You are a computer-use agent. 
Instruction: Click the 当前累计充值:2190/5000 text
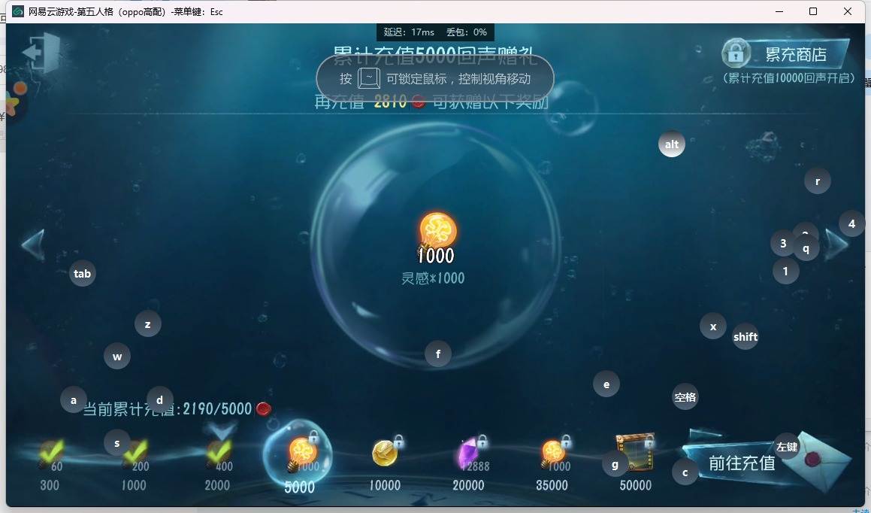click(x=168, y=409)
